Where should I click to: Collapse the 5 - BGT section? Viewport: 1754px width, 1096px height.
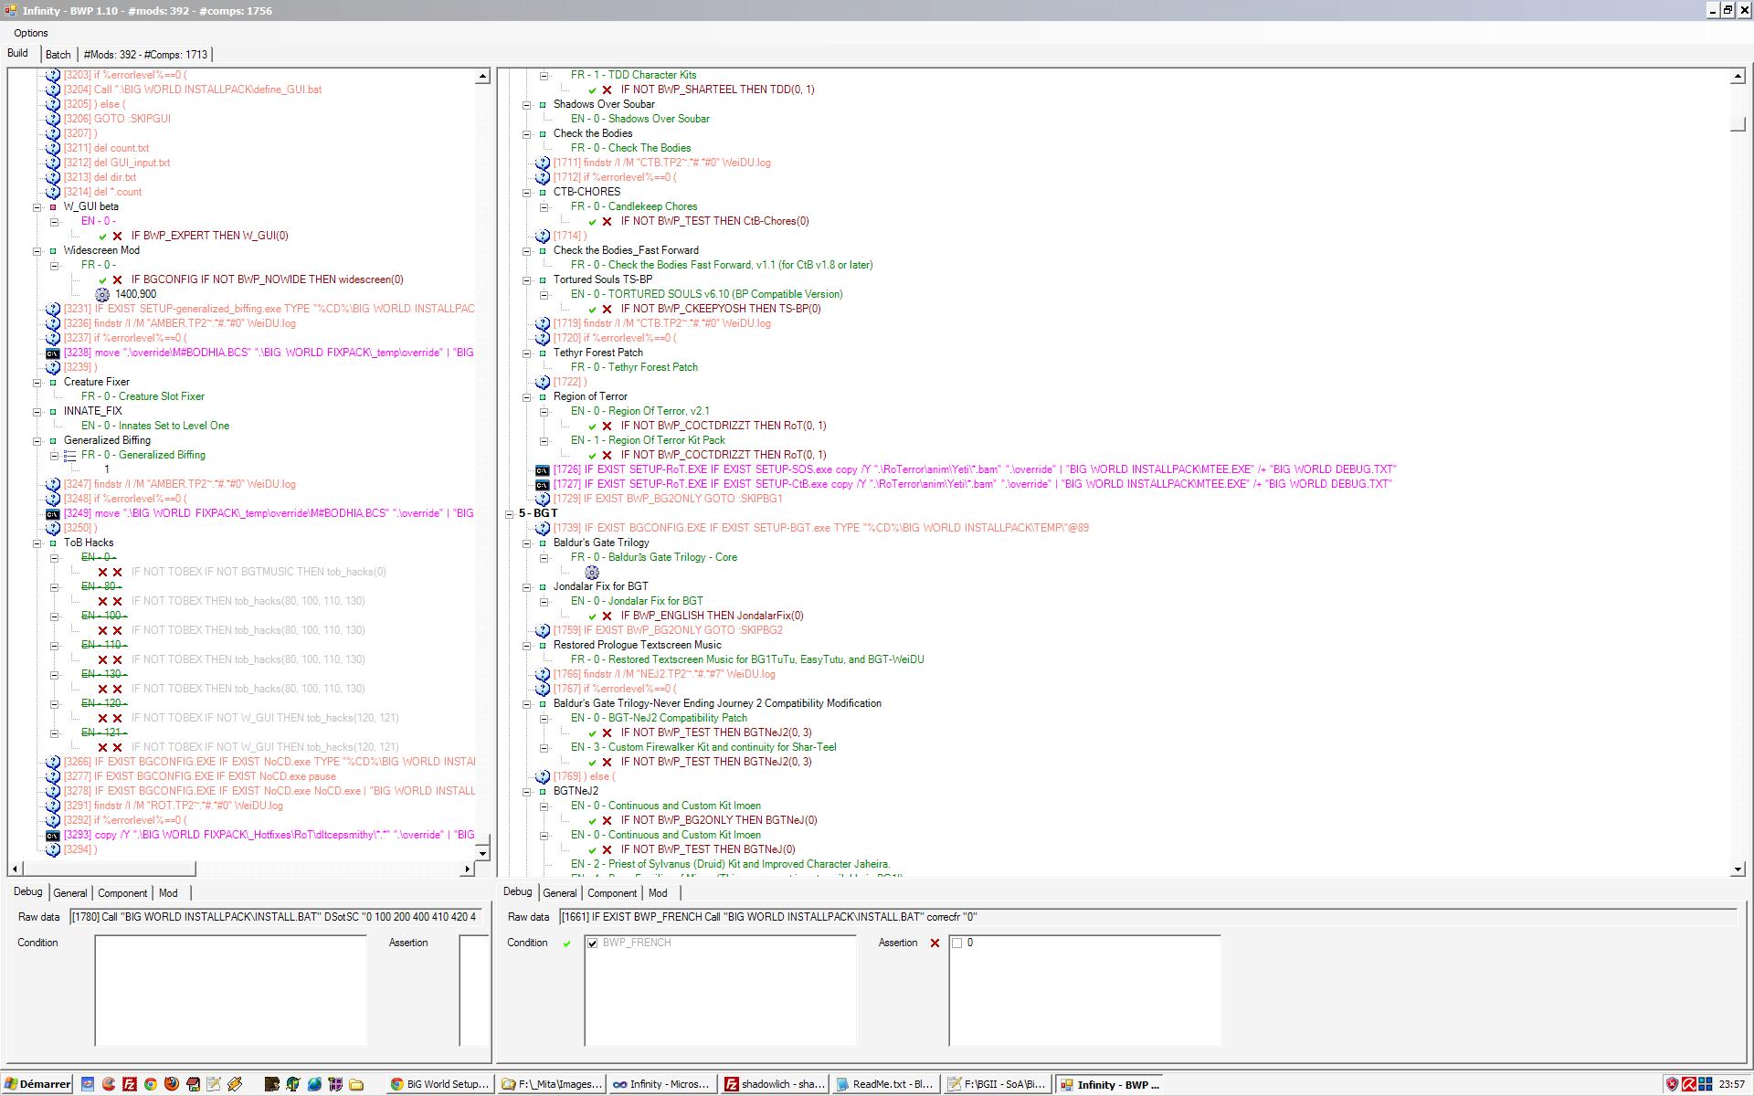[510, 513]
